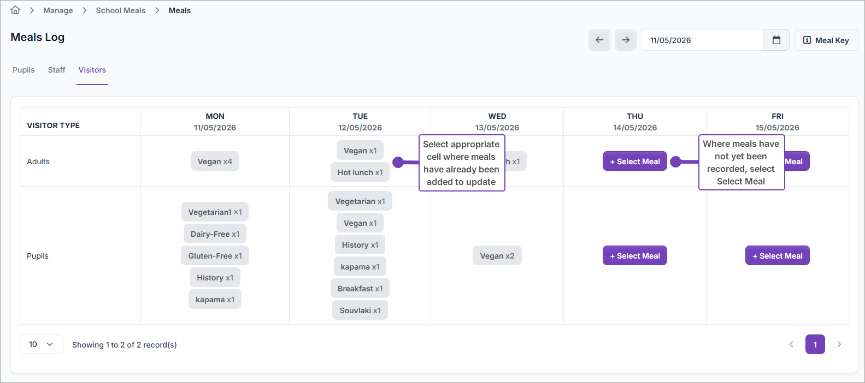865x383 pixels.
Task: Expand the rows-per-page dropdown showing 10
Action: 42,344
